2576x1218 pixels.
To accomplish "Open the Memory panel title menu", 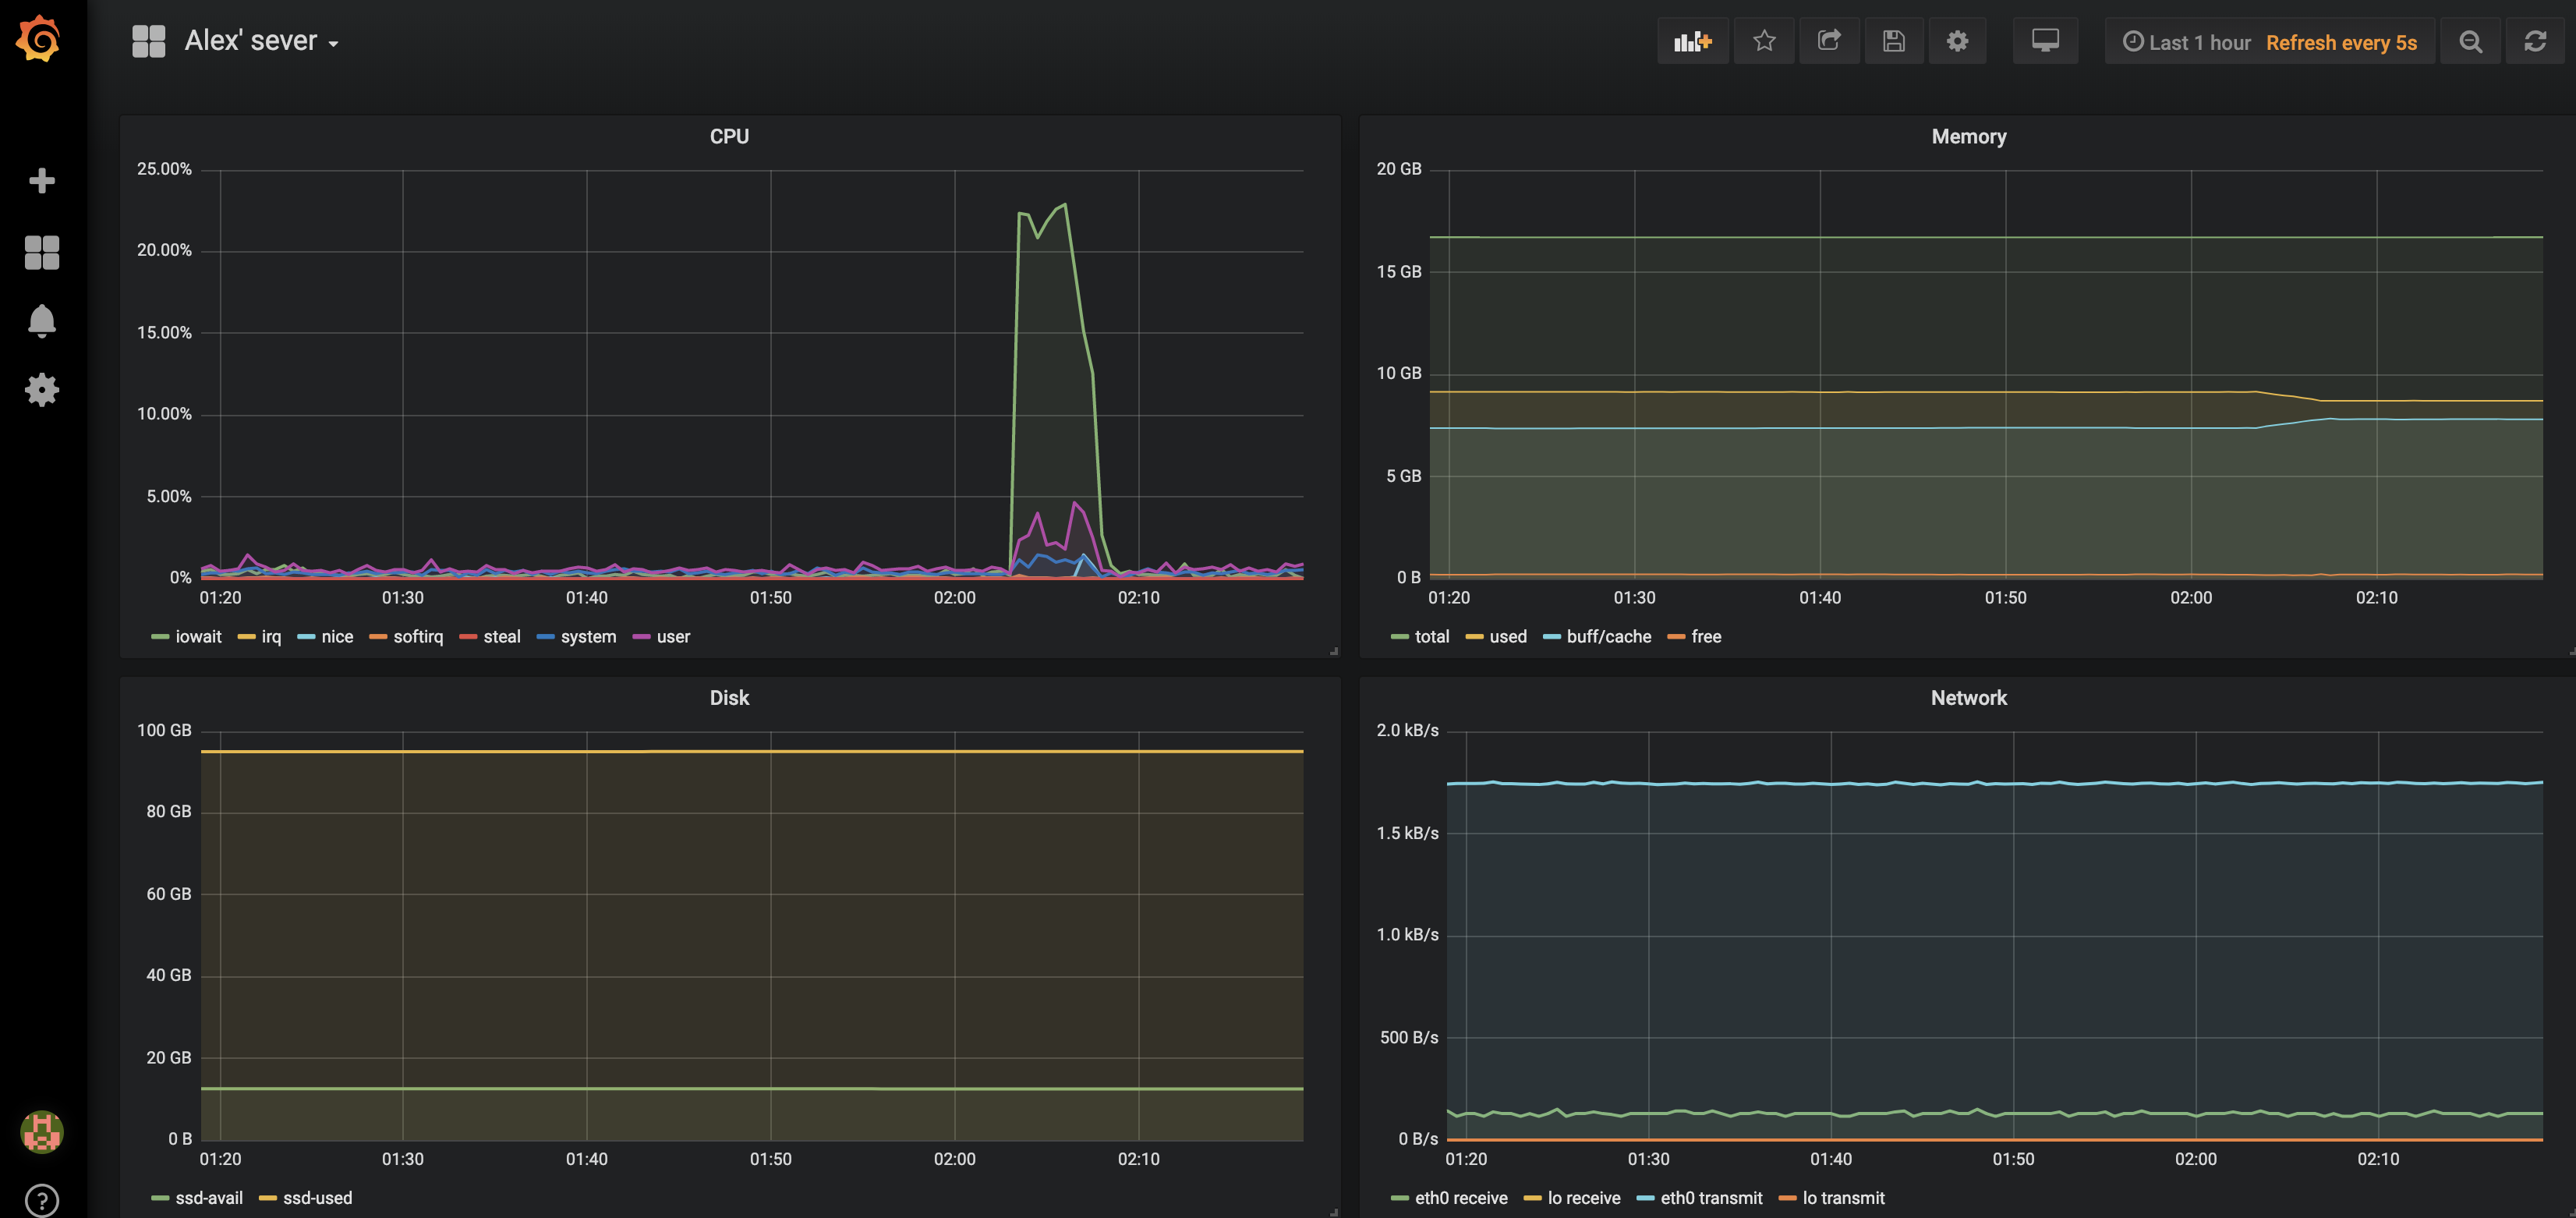I will 1968,137.
